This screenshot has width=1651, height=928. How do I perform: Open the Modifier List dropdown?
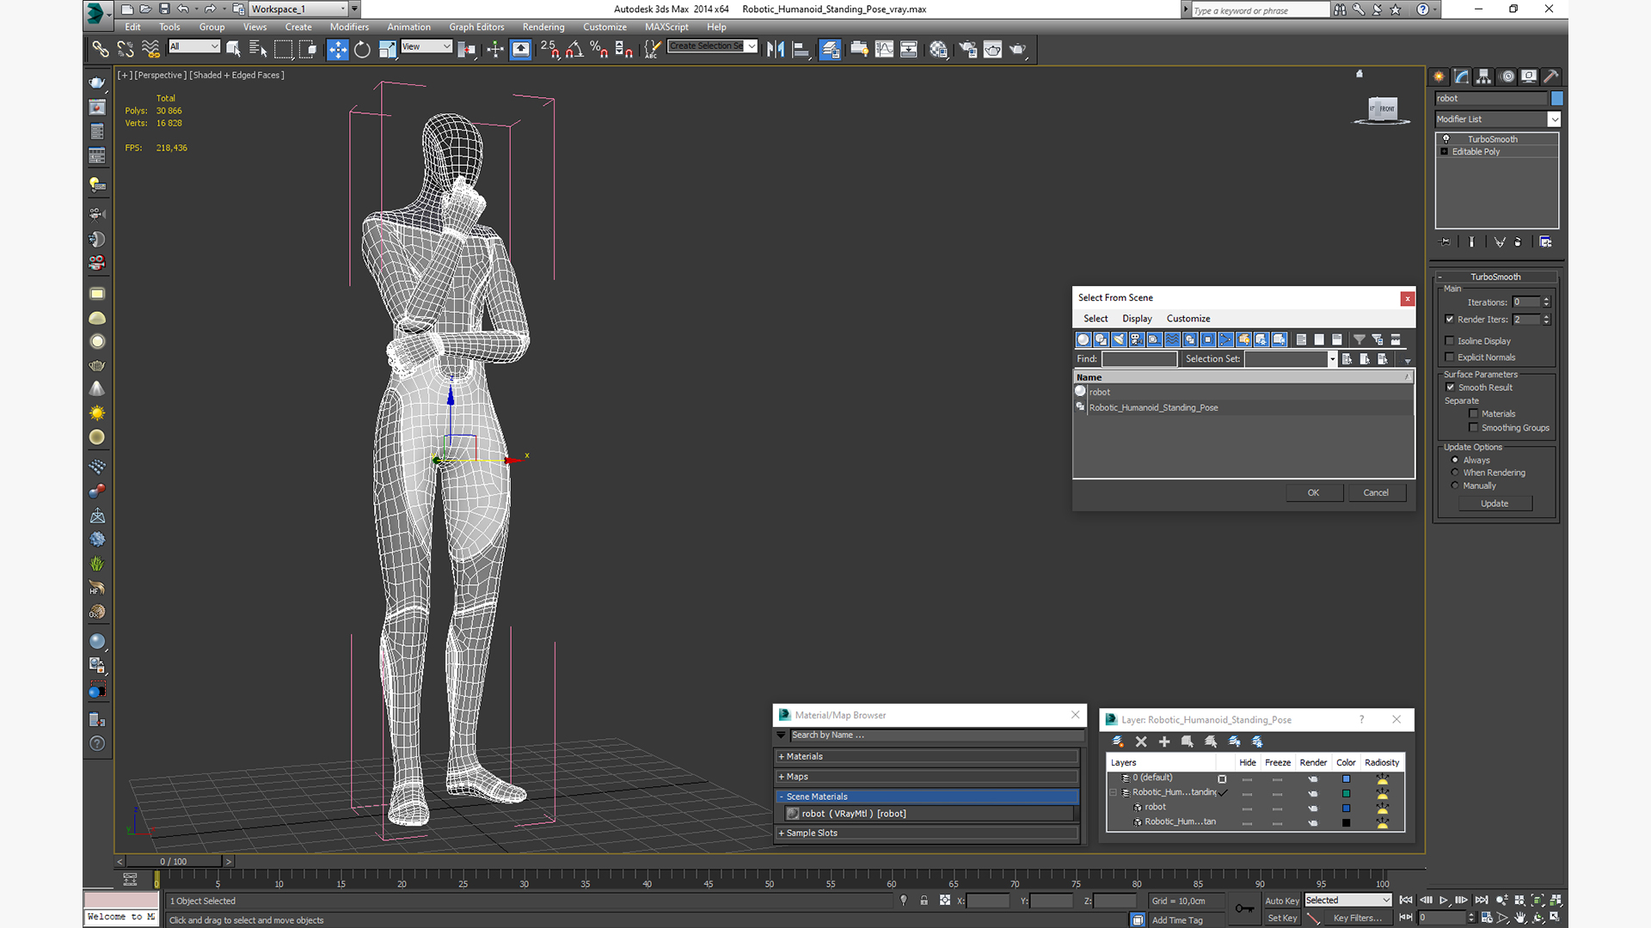point(1554,119)
